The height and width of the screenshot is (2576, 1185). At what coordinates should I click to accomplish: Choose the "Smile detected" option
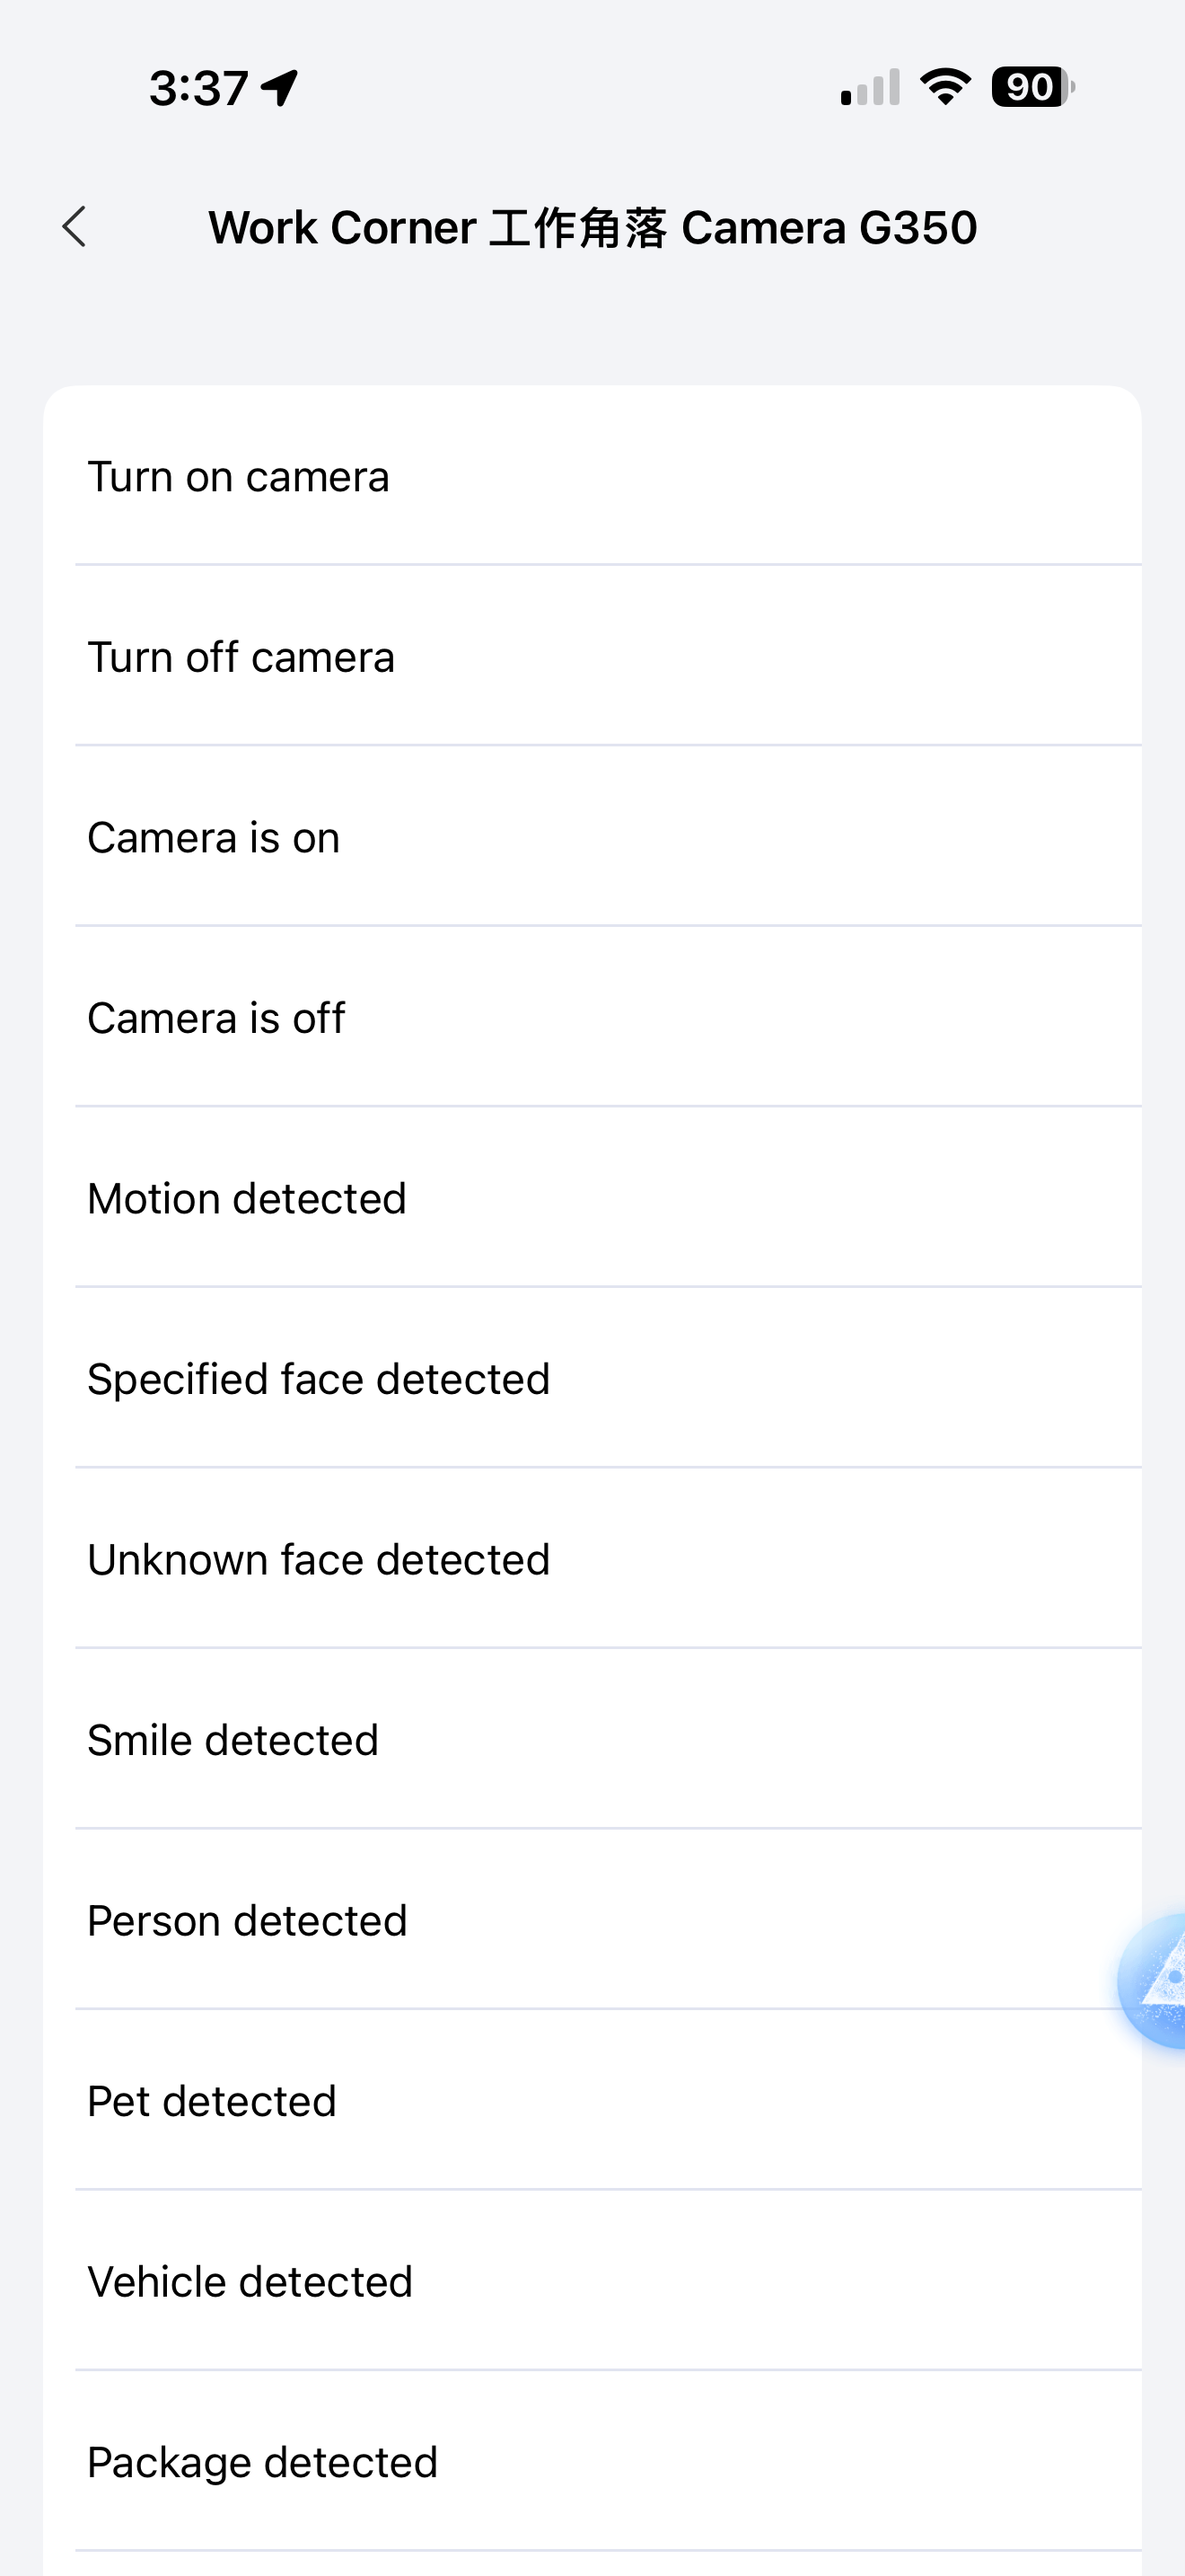pyautogui.click(x=233, y=1741)
